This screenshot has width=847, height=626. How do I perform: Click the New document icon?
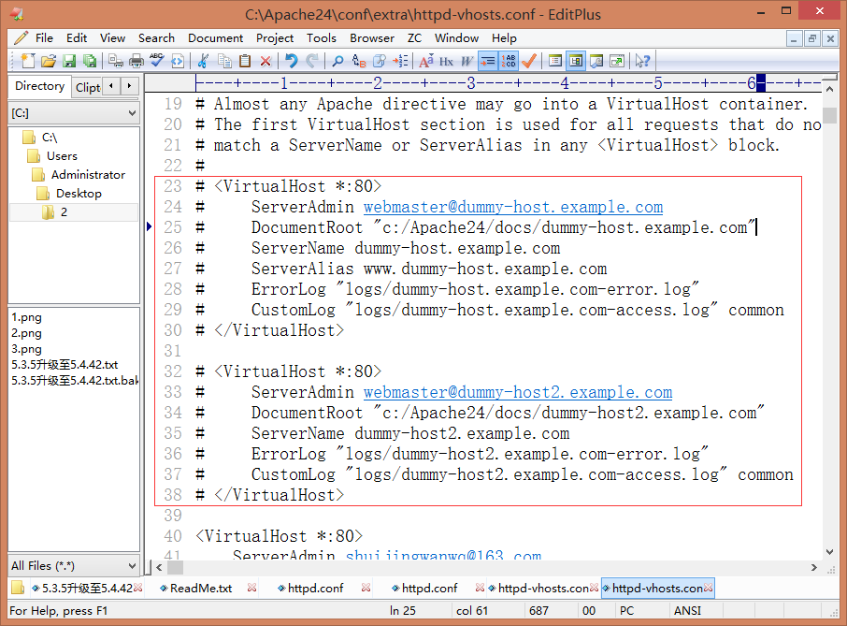click(x=27, y=61)
